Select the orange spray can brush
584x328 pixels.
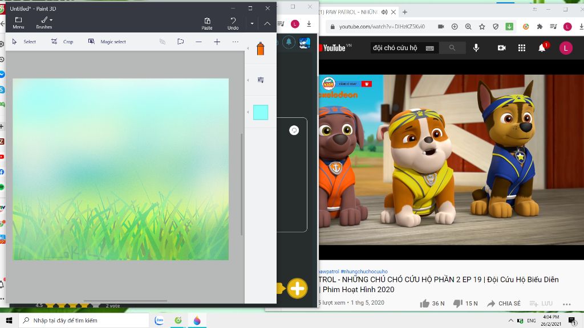click(260, 49)
